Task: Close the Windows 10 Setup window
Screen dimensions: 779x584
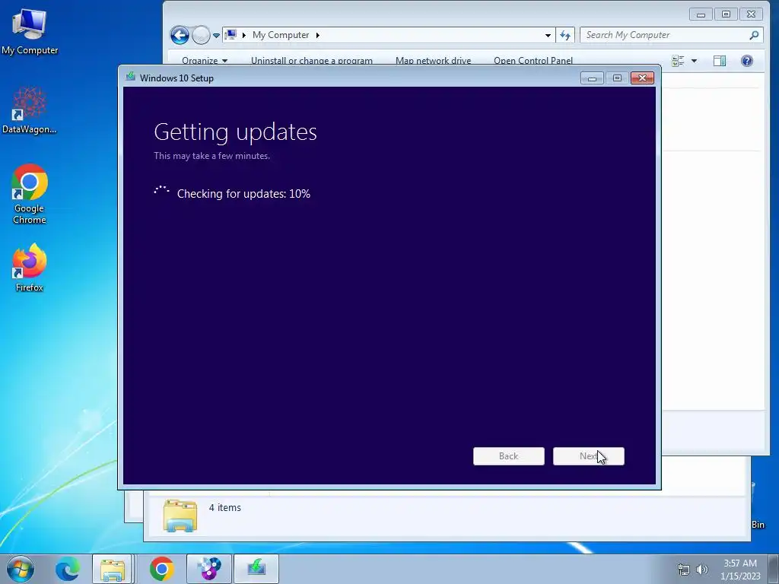Action: pyautogui.click(x=642, y=78)
